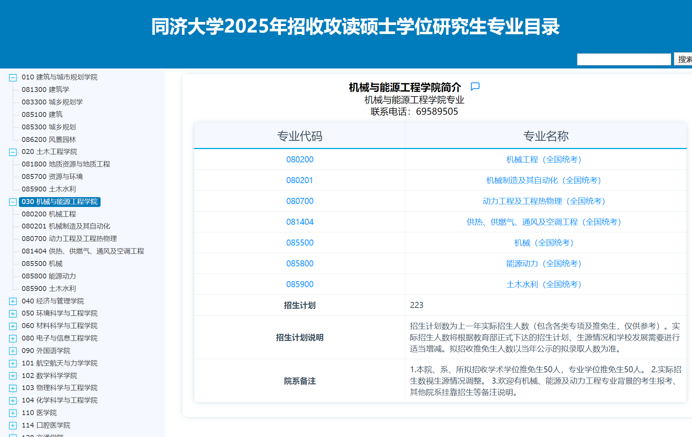Screen dimensions: 692x437
Task: Open 土木水利（全国统考）link
Action: click(546, 285)
